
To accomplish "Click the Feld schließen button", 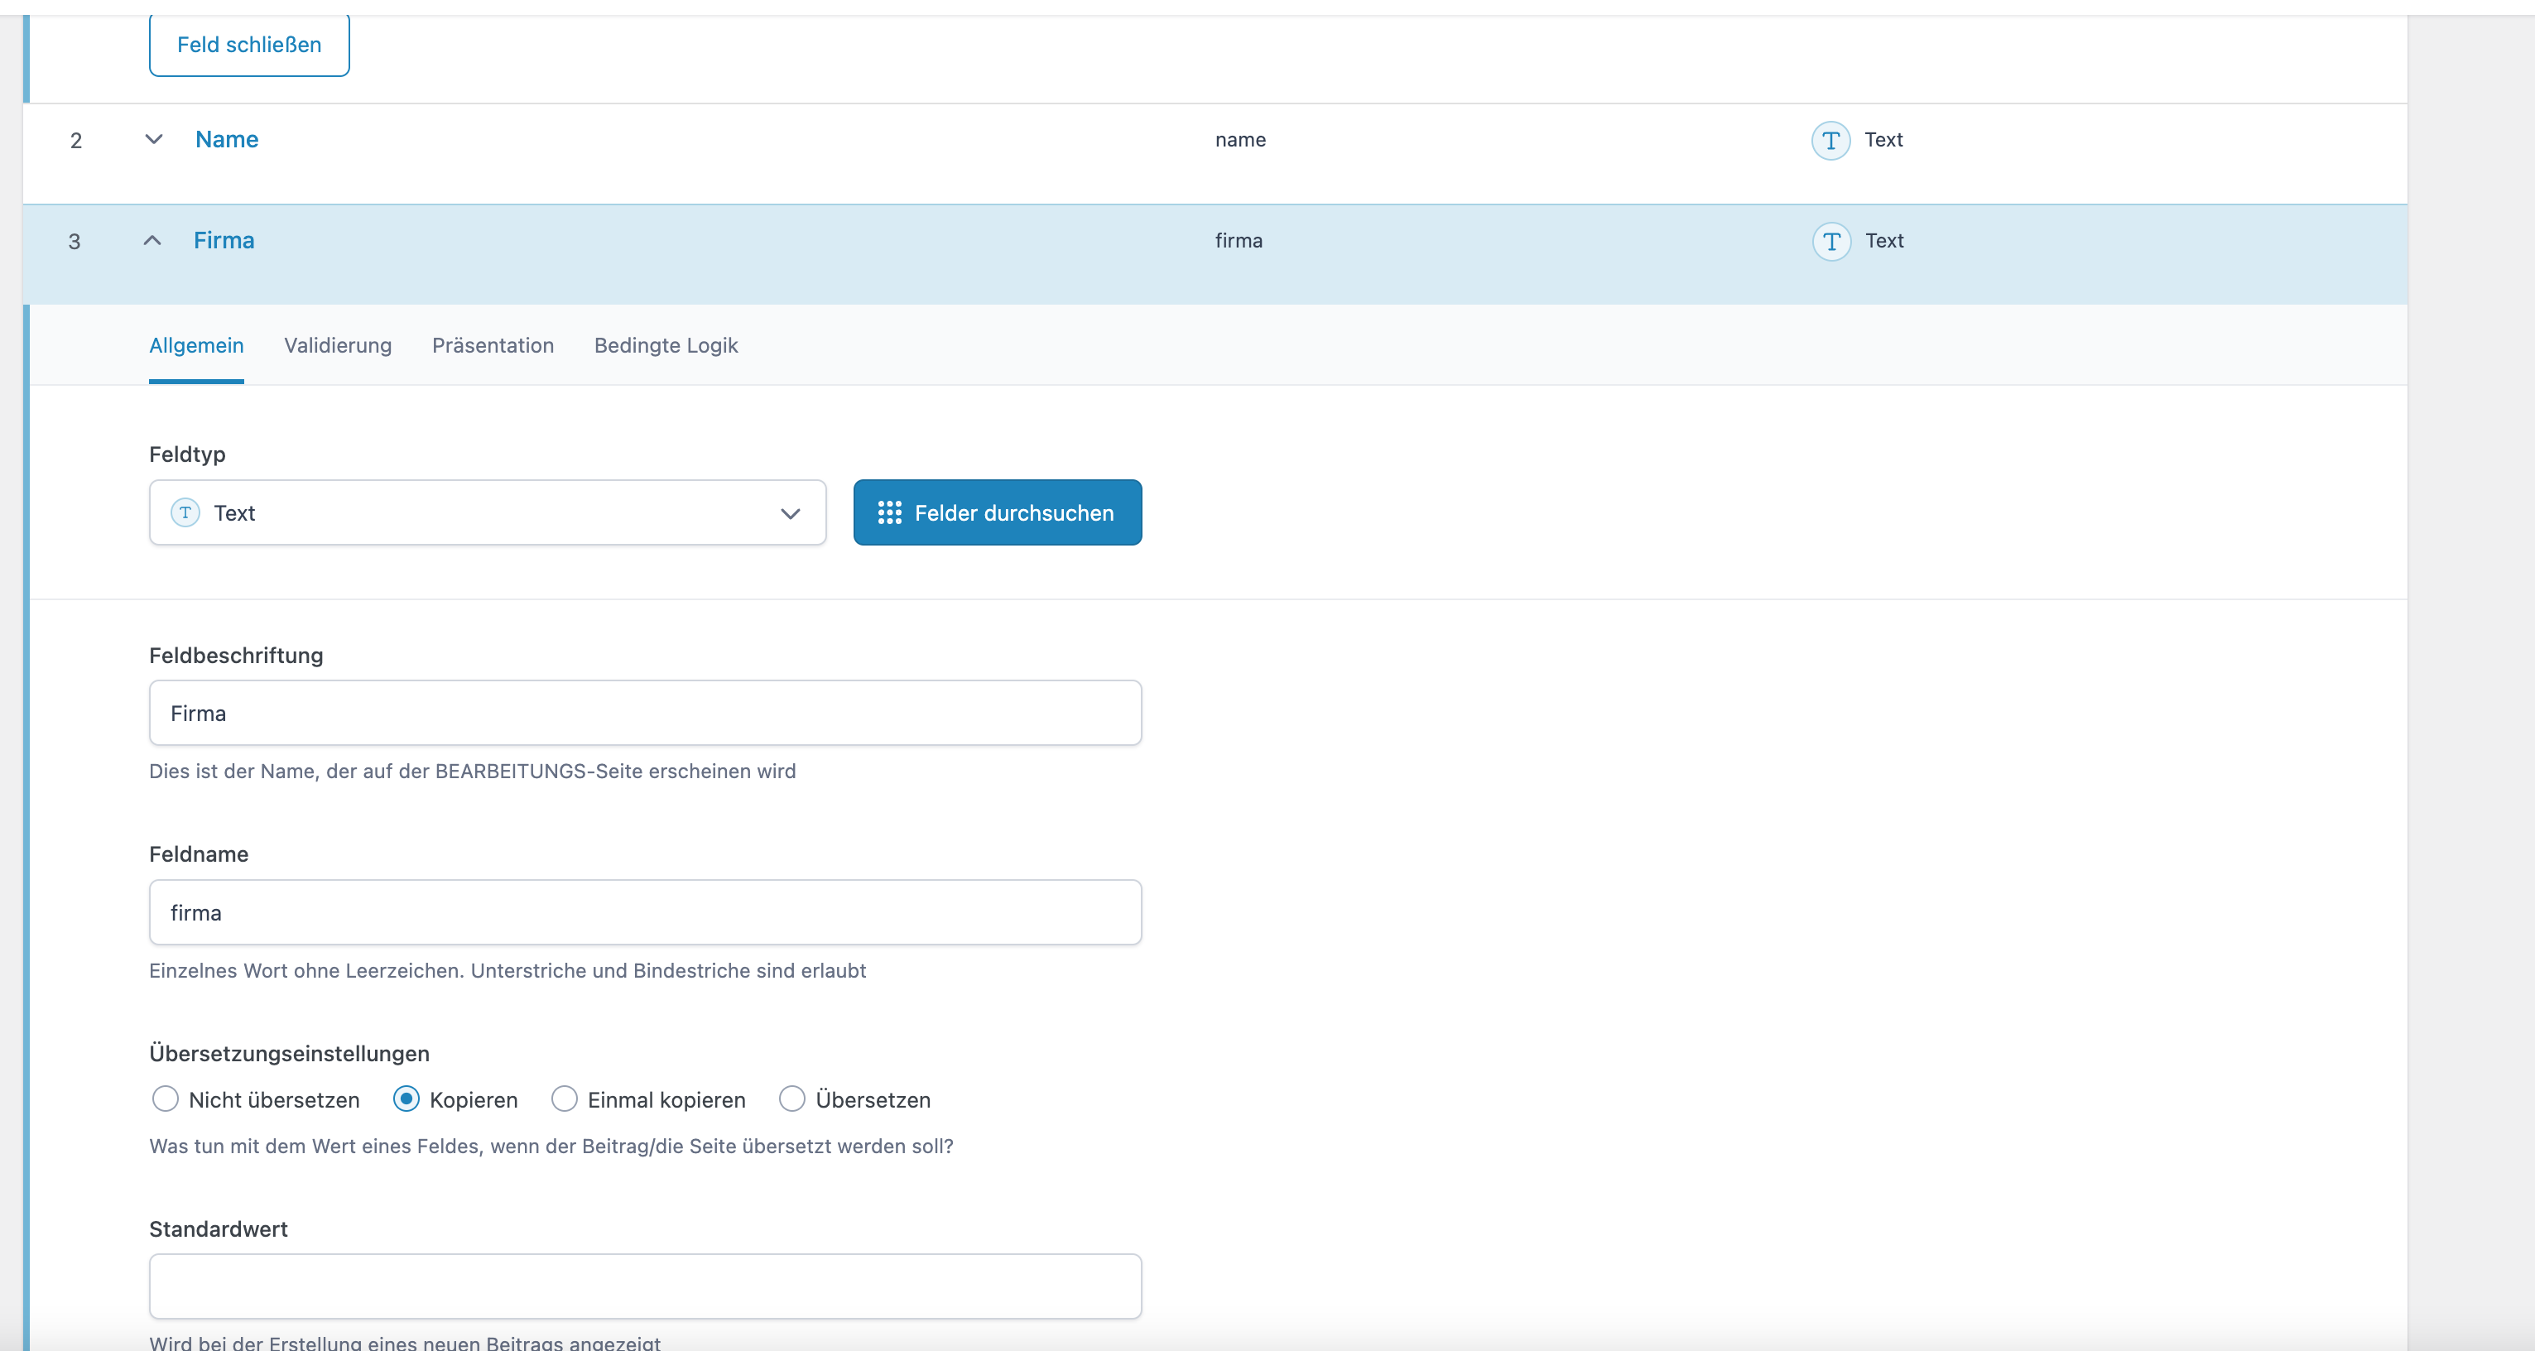I will (249, 44).
